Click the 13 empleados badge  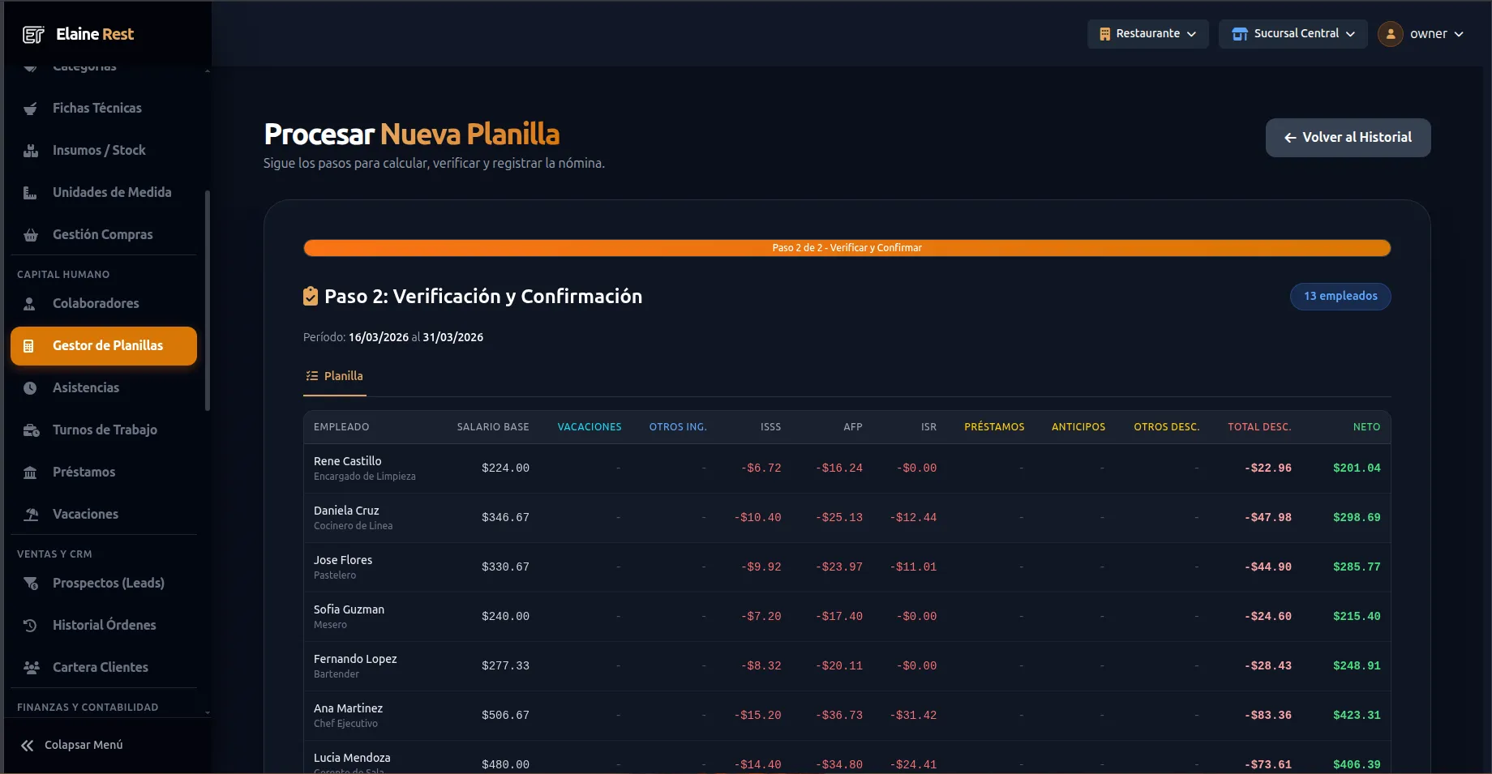coord(1340,297)
